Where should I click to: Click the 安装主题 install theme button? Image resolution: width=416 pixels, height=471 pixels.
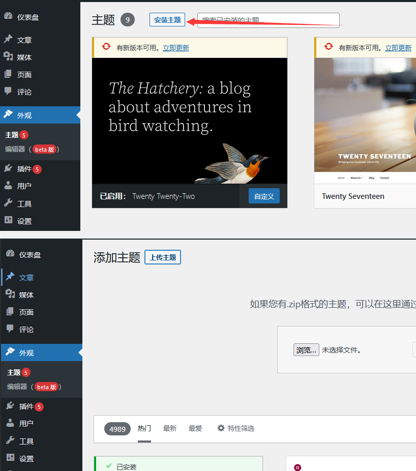click(167, 19)
